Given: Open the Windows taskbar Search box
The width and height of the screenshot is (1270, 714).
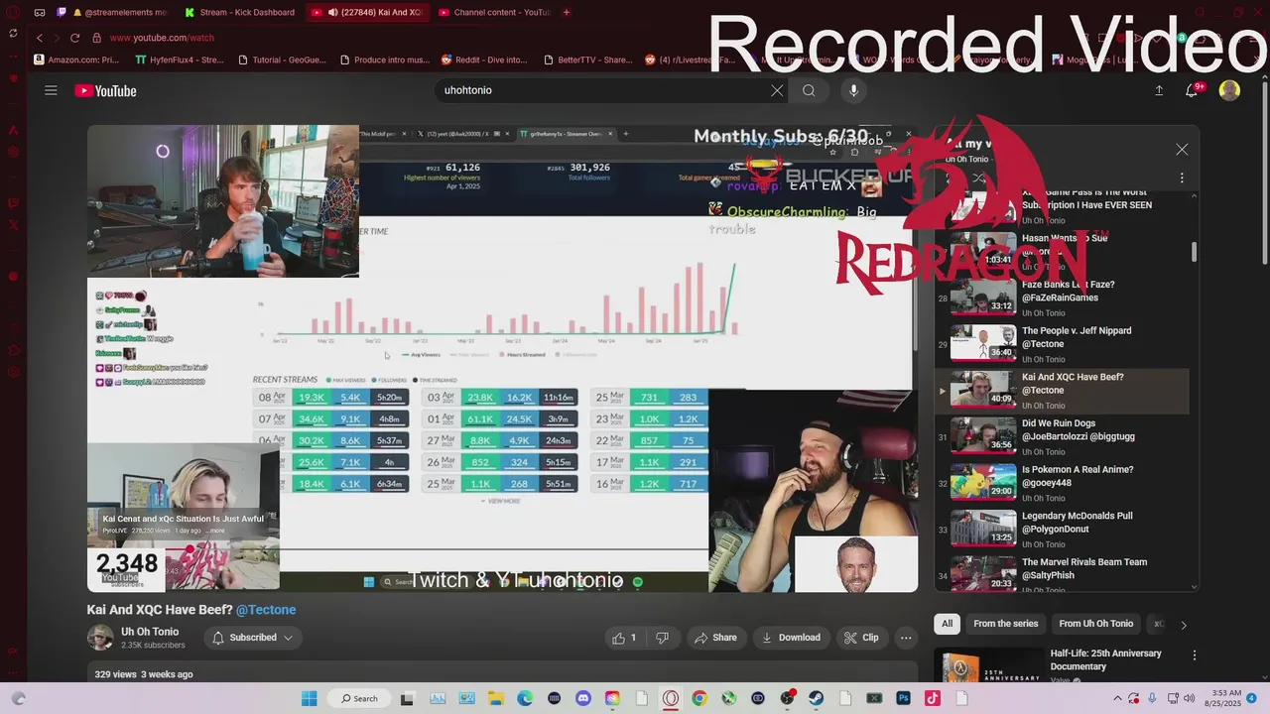Looking at the screenshot, I should pyautogui.click(x=359, y=698).
